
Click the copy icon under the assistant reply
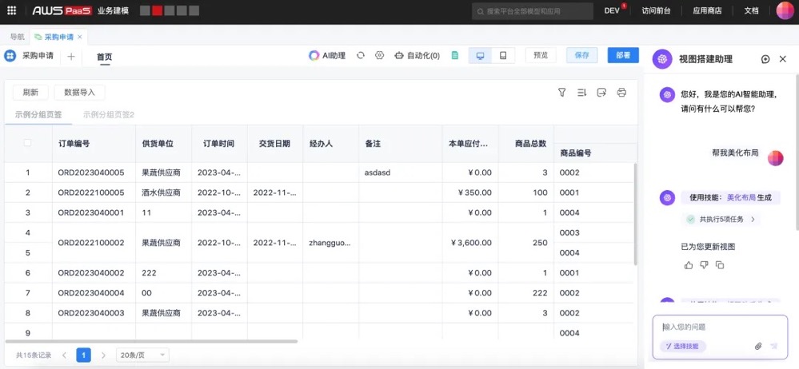point(720,265)
